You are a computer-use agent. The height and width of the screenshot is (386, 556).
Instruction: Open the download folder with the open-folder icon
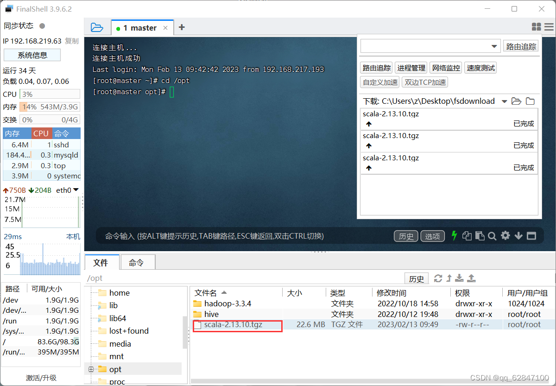(516, 101)
